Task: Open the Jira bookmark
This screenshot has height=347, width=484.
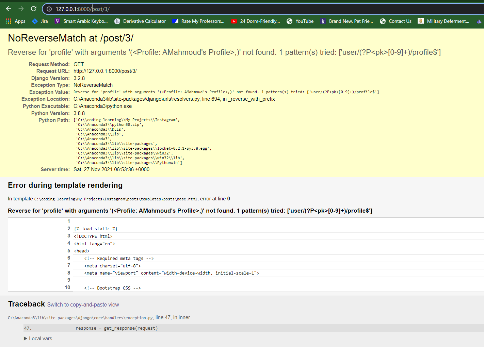Action: click(x=40, y=21)
